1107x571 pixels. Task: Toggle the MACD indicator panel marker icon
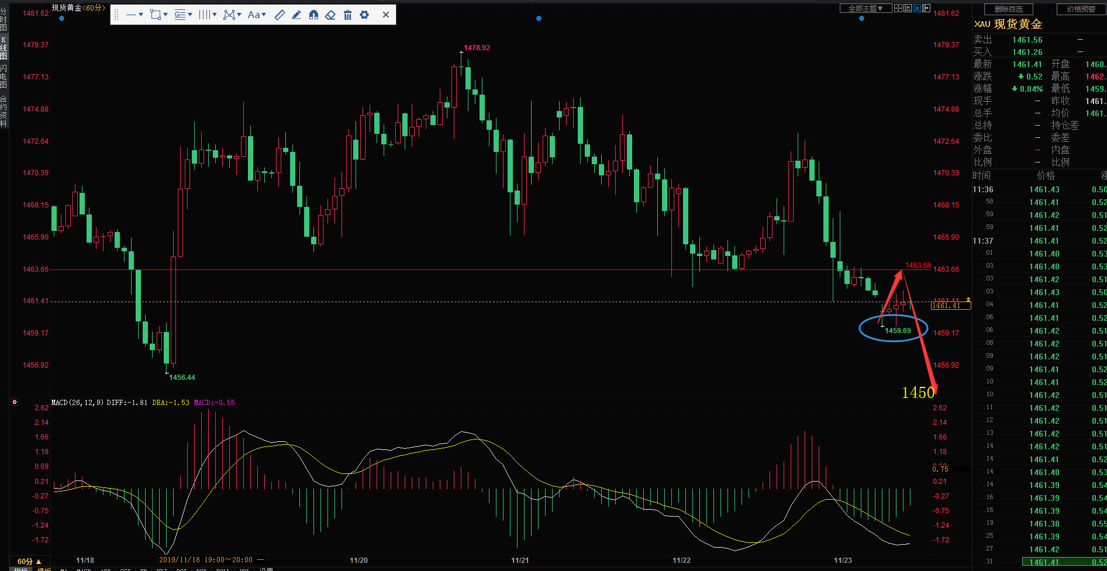(15, 402)
